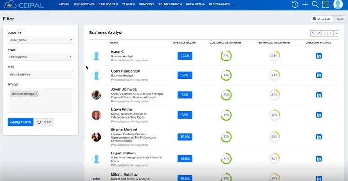Image resolution: width=348 pixels, height=181 pixels.
Task: Open the search magnifier icon
Action: point(315,5)
